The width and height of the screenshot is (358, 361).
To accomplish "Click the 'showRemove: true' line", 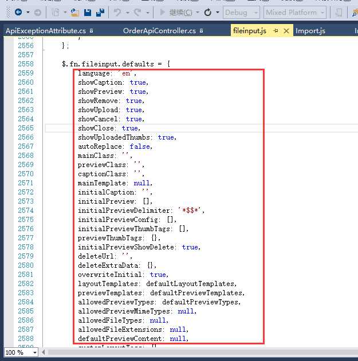I will pyautogui.click(x=111, y=101).
